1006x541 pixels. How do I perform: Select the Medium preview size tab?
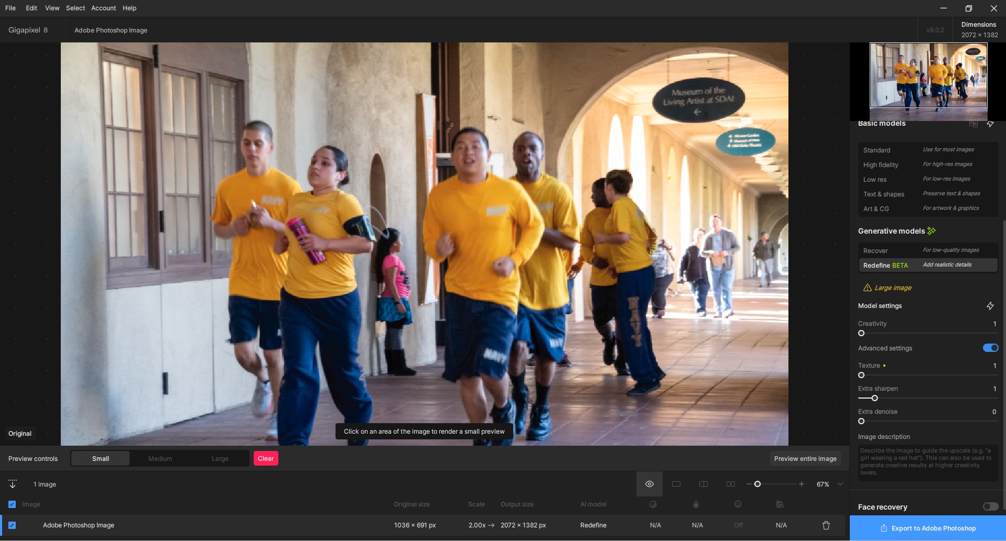pyautogui.click(x=160, y=459)
